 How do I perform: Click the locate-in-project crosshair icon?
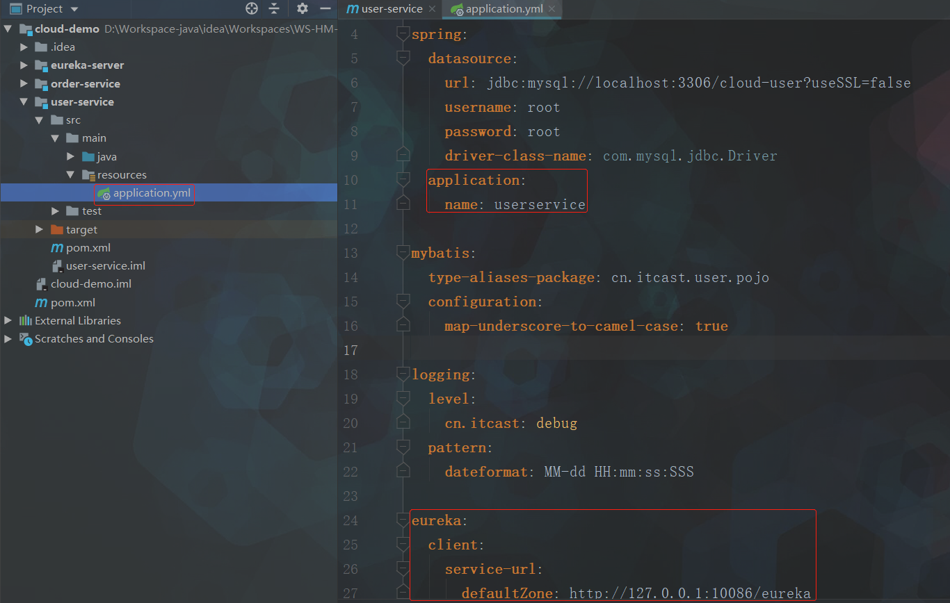[252, 8]
